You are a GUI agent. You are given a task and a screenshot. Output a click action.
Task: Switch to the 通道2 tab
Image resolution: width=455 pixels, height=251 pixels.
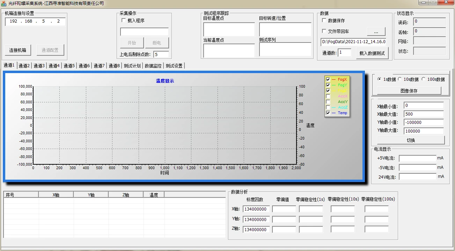(x=24, y=66)
